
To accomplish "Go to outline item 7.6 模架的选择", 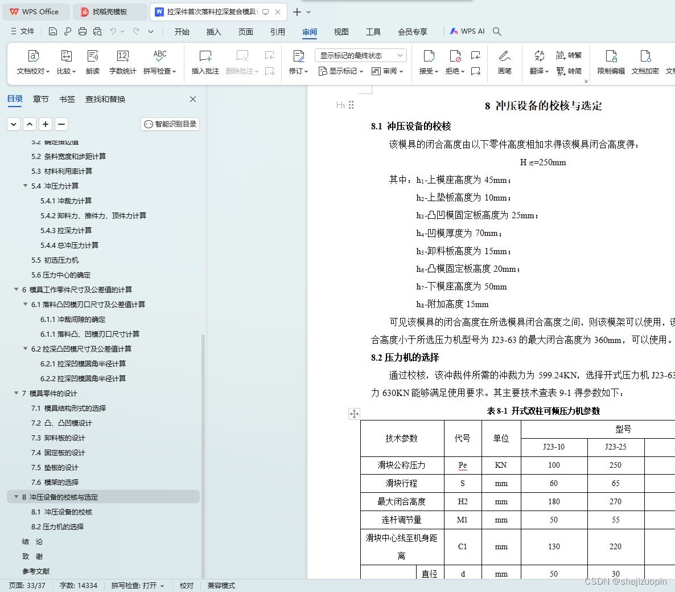I will pyautogui.click(x=55, y=482).
